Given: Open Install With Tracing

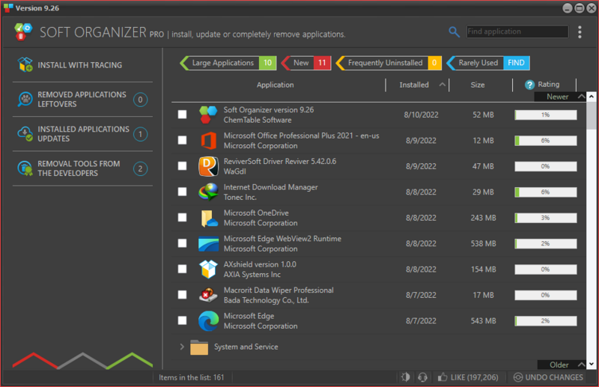Looking at the screenshot, I should pos(82,65).
